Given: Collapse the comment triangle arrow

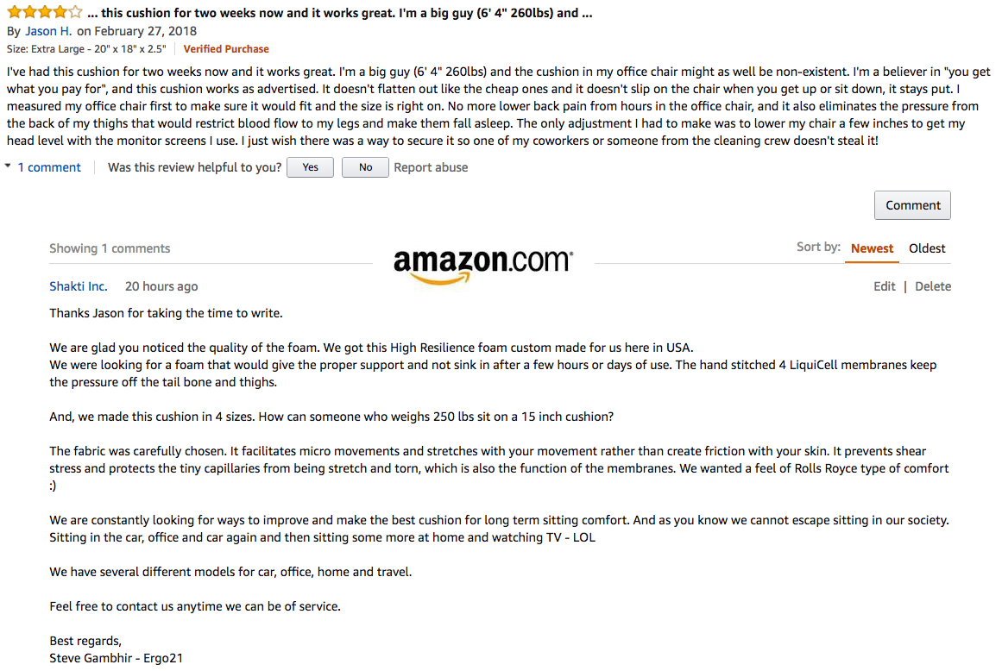Looking at the screenshot, I should click(9, 166).
